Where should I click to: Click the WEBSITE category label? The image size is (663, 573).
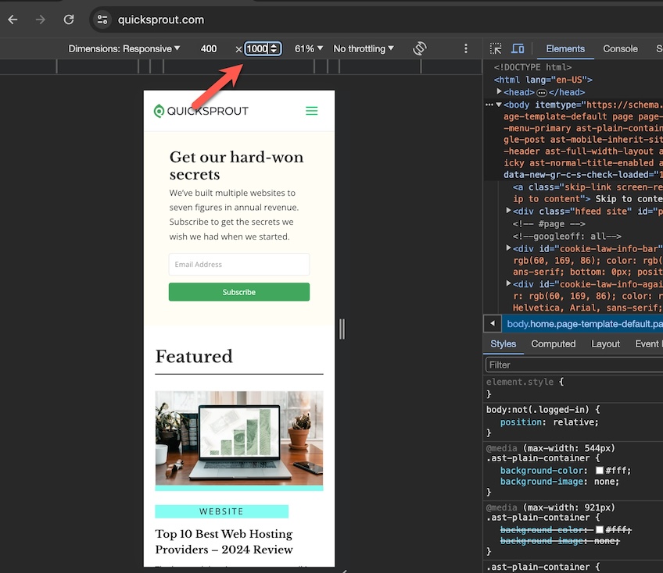[x=221, y=511]
